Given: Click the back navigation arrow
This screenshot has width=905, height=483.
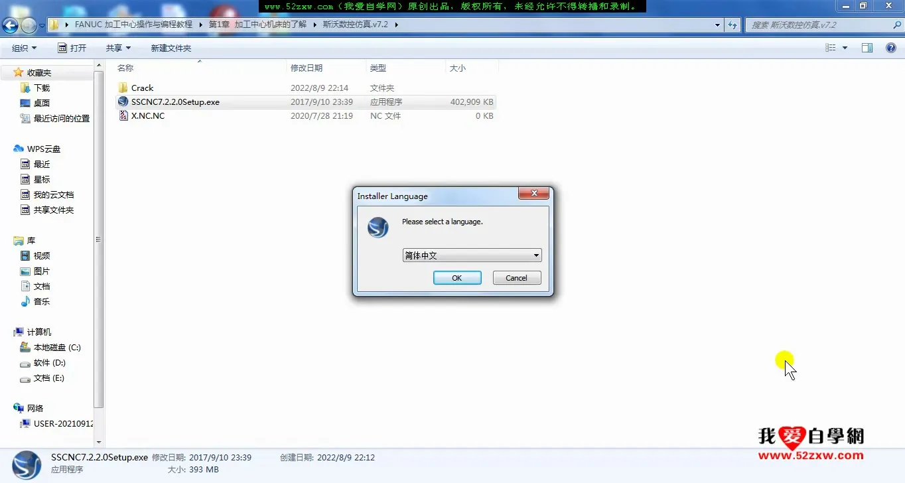Looking at the screenshot, I should (10, 24).
